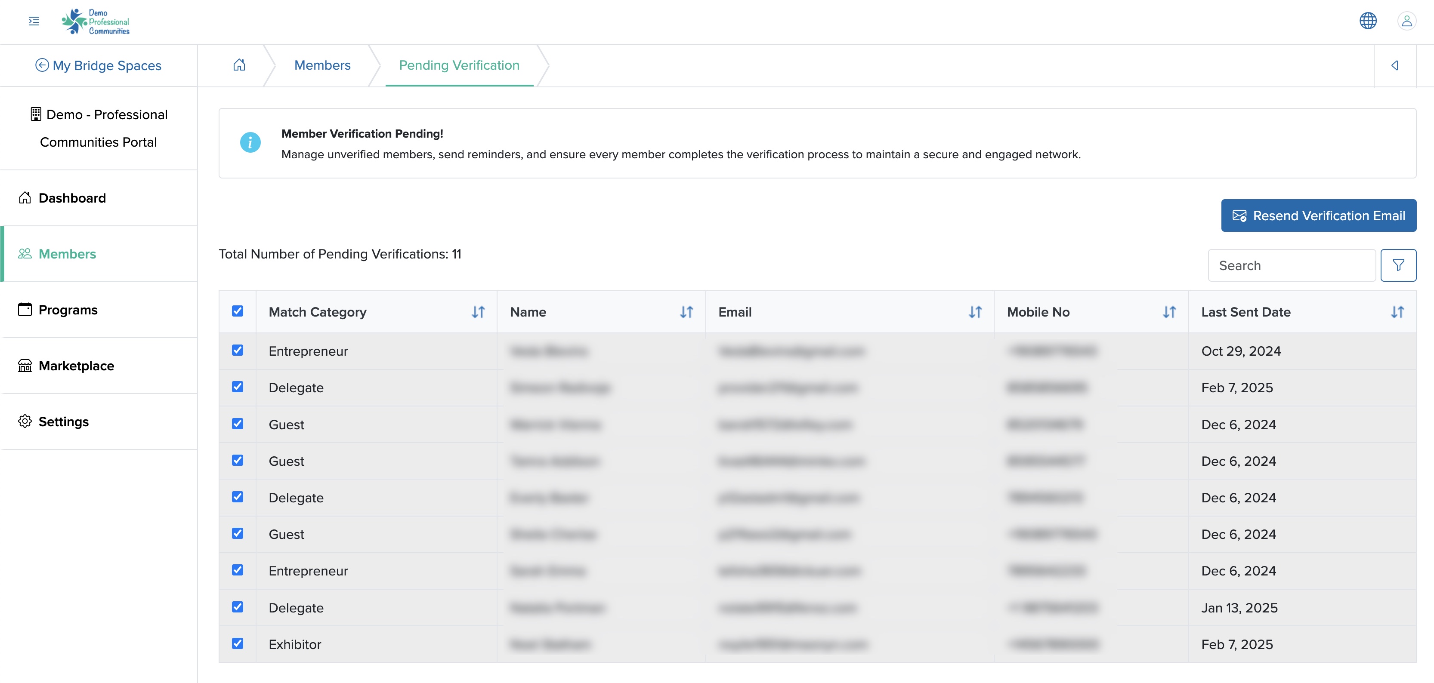1434x683 pixels.
Task: Sort by Match Category column arrows
Action: [478, 312]
